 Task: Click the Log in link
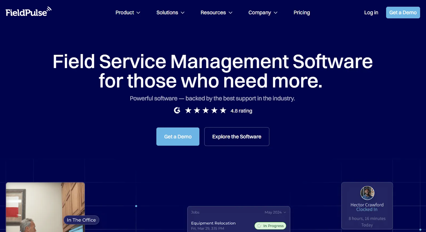(x=371, y=13)
